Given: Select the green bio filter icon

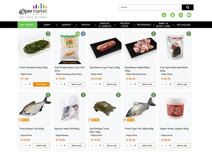Looking at the screenshot, I should coord(189,15).
